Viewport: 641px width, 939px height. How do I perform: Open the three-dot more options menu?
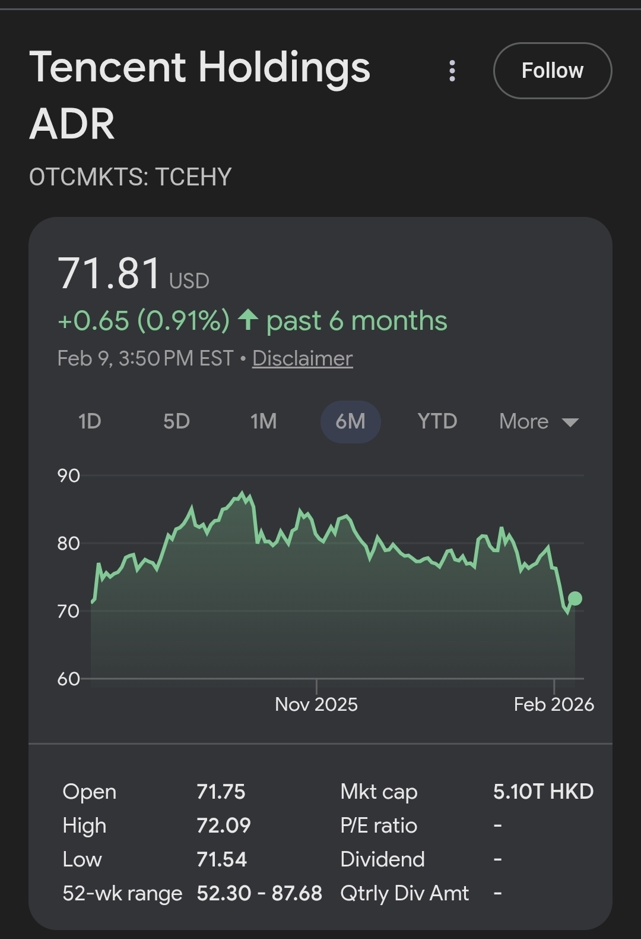pos(452,71)
